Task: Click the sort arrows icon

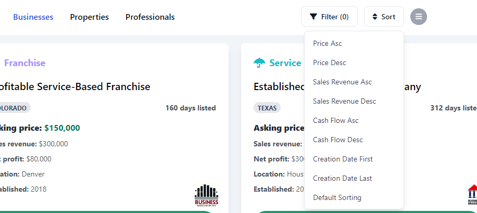Action: coord(374,17)
